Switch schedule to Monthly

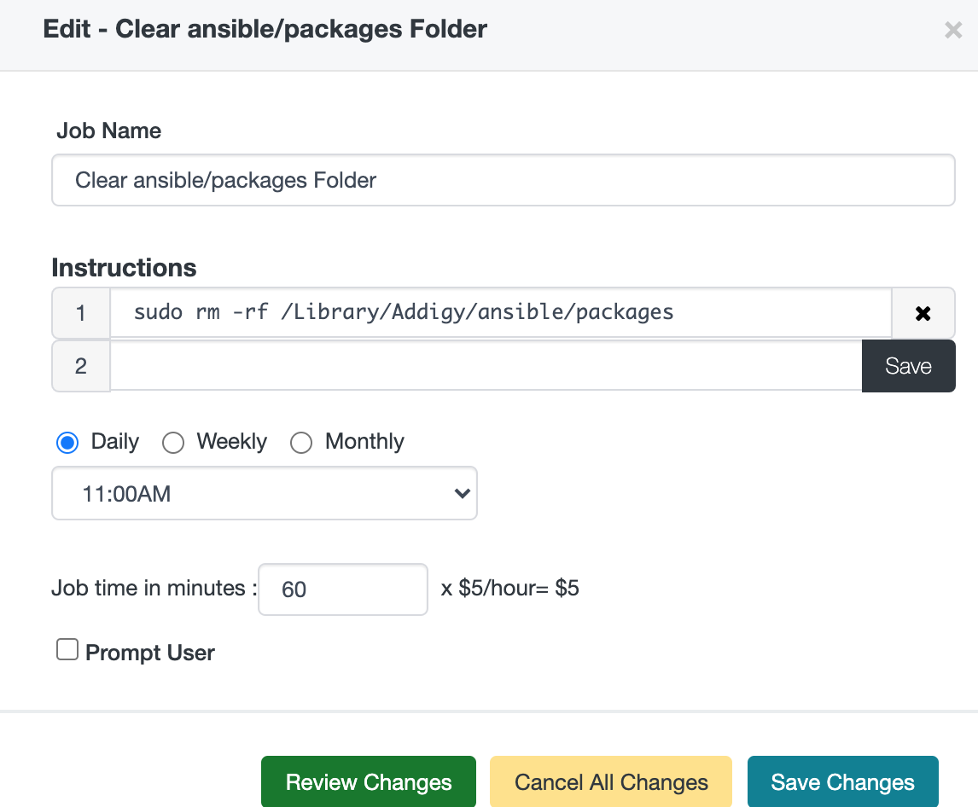click(301, 443)
